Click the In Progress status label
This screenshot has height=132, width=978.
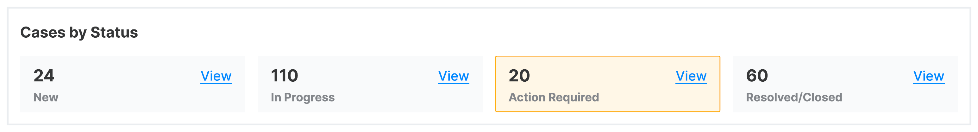tap(303, 97)
